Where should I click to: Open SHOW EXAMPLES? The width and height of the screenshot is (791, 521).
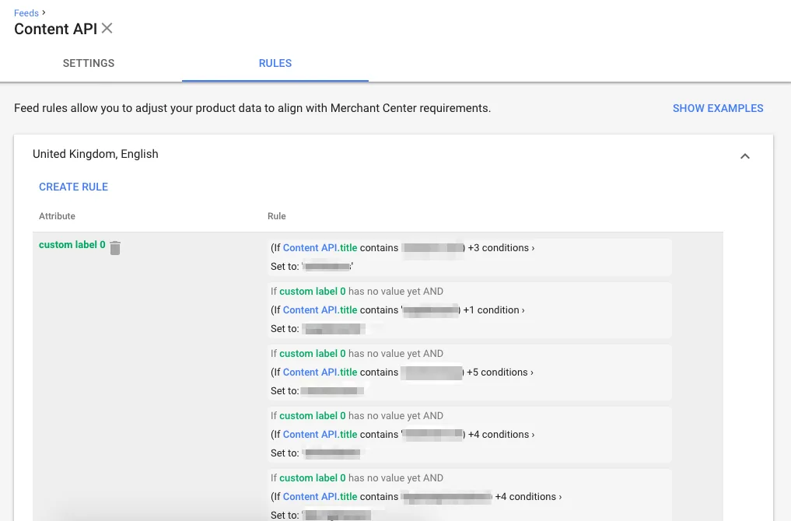pyautogui.click(x=718, y=108)
